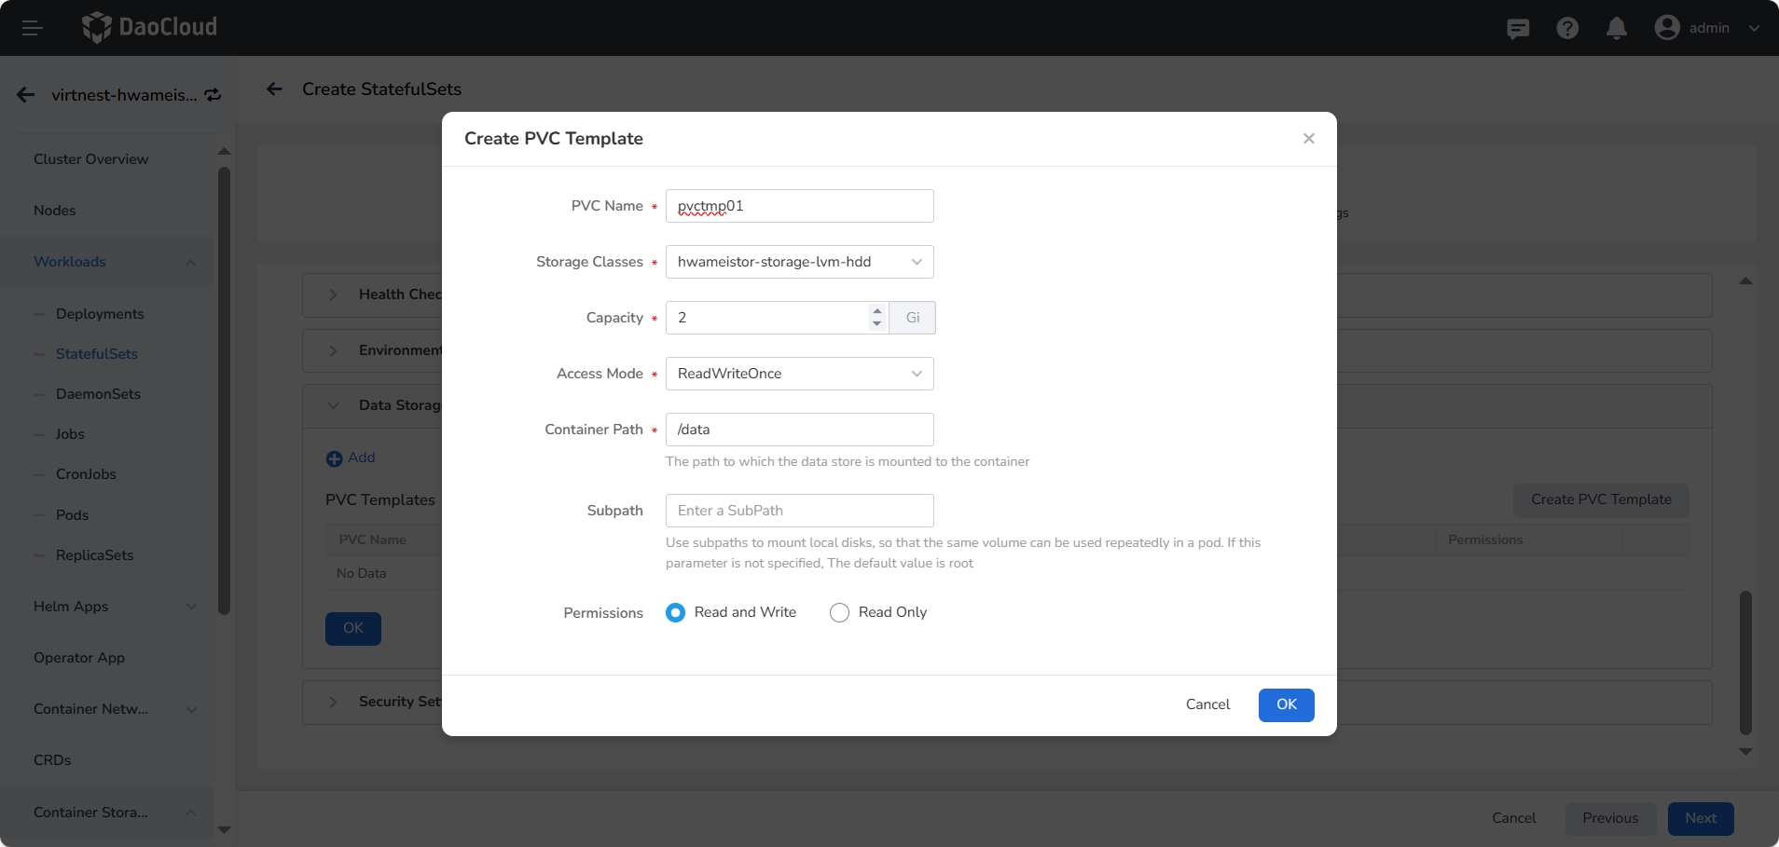Open Deployments in the sidebar

100,314
